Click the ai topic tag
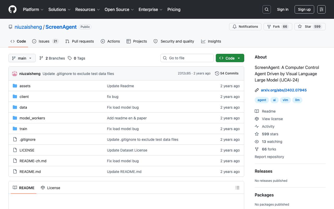 coord(275,100)
